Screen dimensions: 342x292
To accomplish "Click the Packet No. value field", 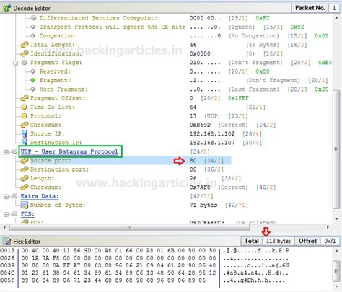I will (x=334, y=8).
